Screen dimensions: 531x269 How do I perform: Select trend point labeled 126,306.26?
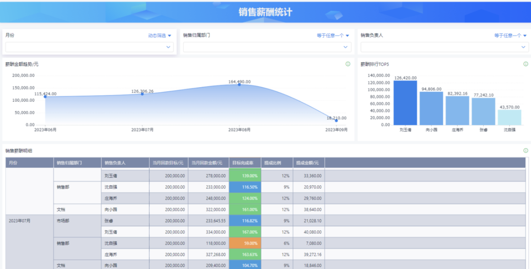(x=142, y=94)
